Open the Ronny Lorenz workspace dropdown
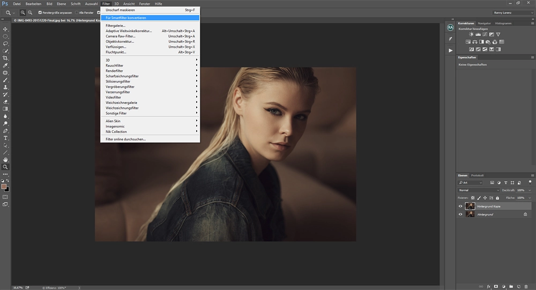 point(513,13)
